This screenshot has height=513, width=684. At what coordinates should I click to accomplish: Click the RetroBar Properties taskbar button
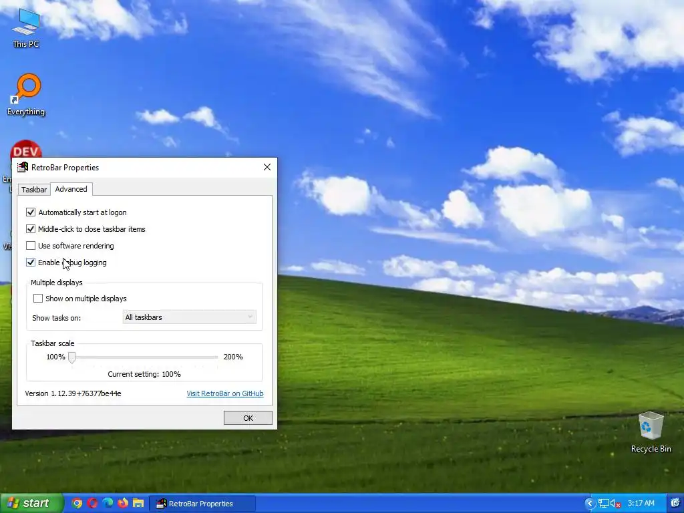(202, 504)
